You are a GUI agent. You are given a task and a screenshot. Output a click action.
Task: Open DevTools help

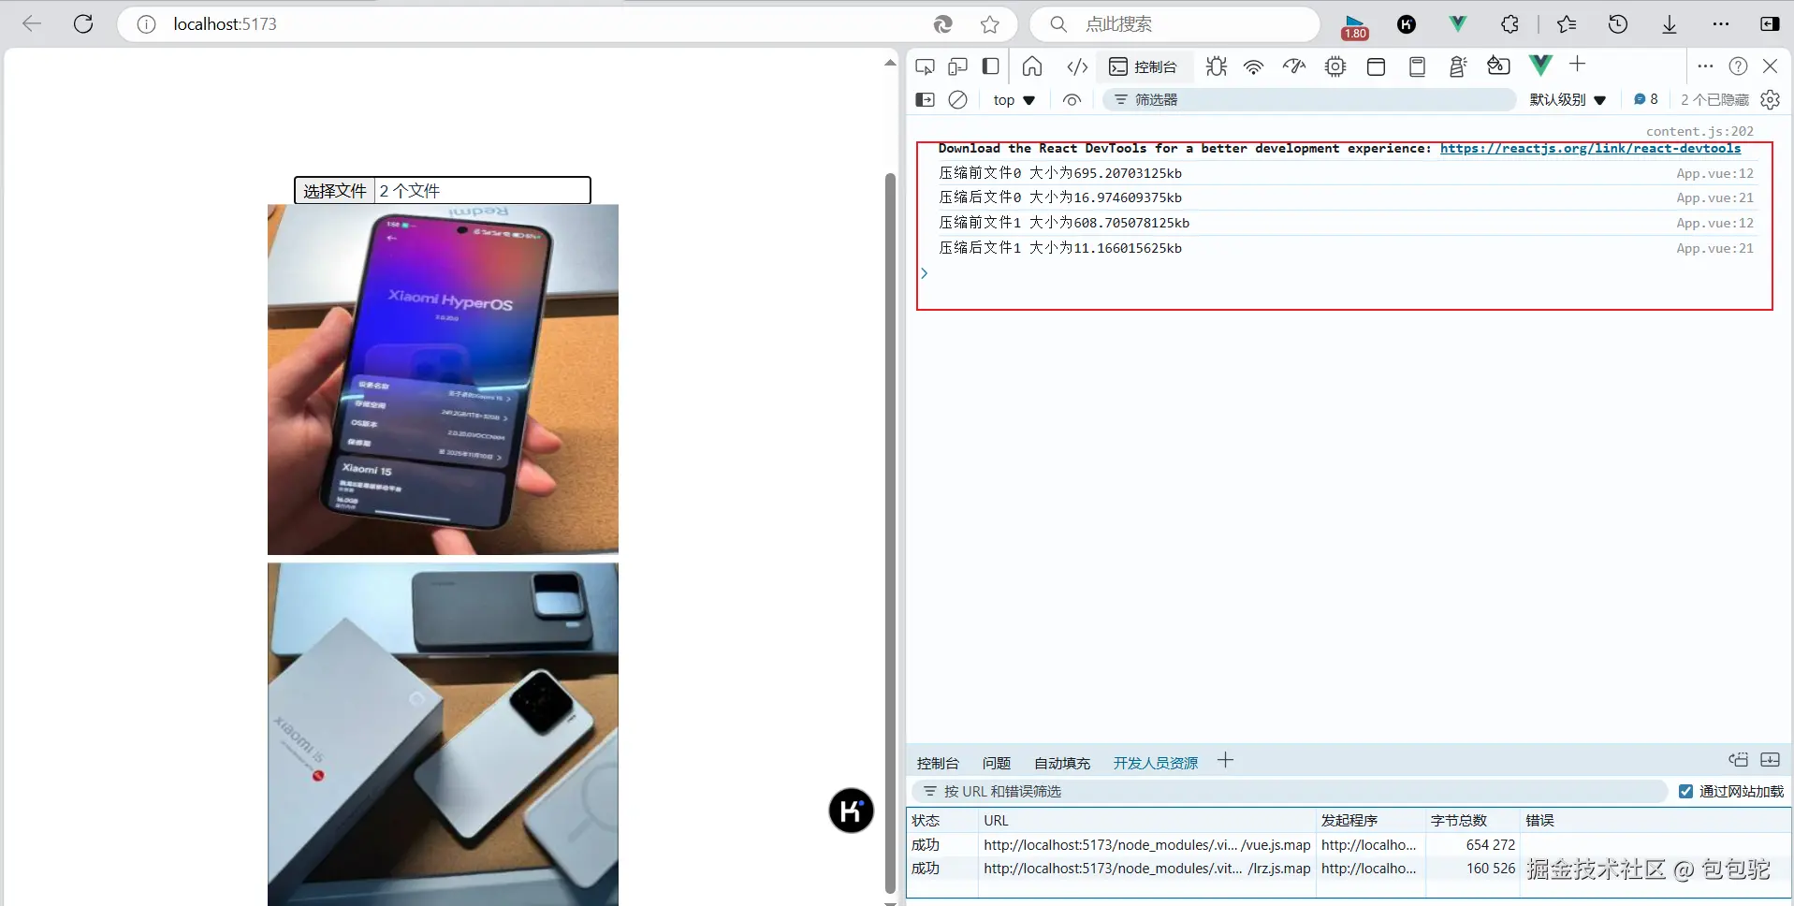(1738, 66)
